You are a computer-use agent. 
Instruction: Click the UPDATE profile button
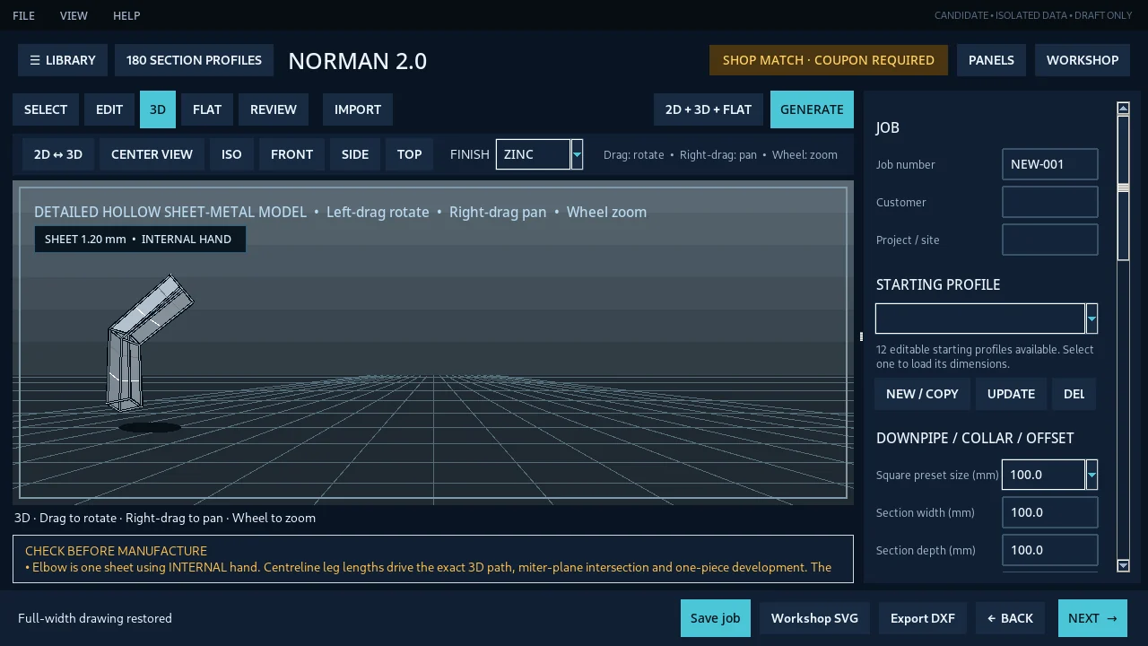[1011, 394]
